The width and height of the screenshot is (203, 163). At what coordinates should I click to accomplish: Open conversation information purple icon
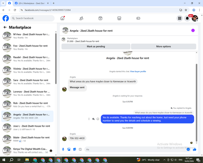193,31
